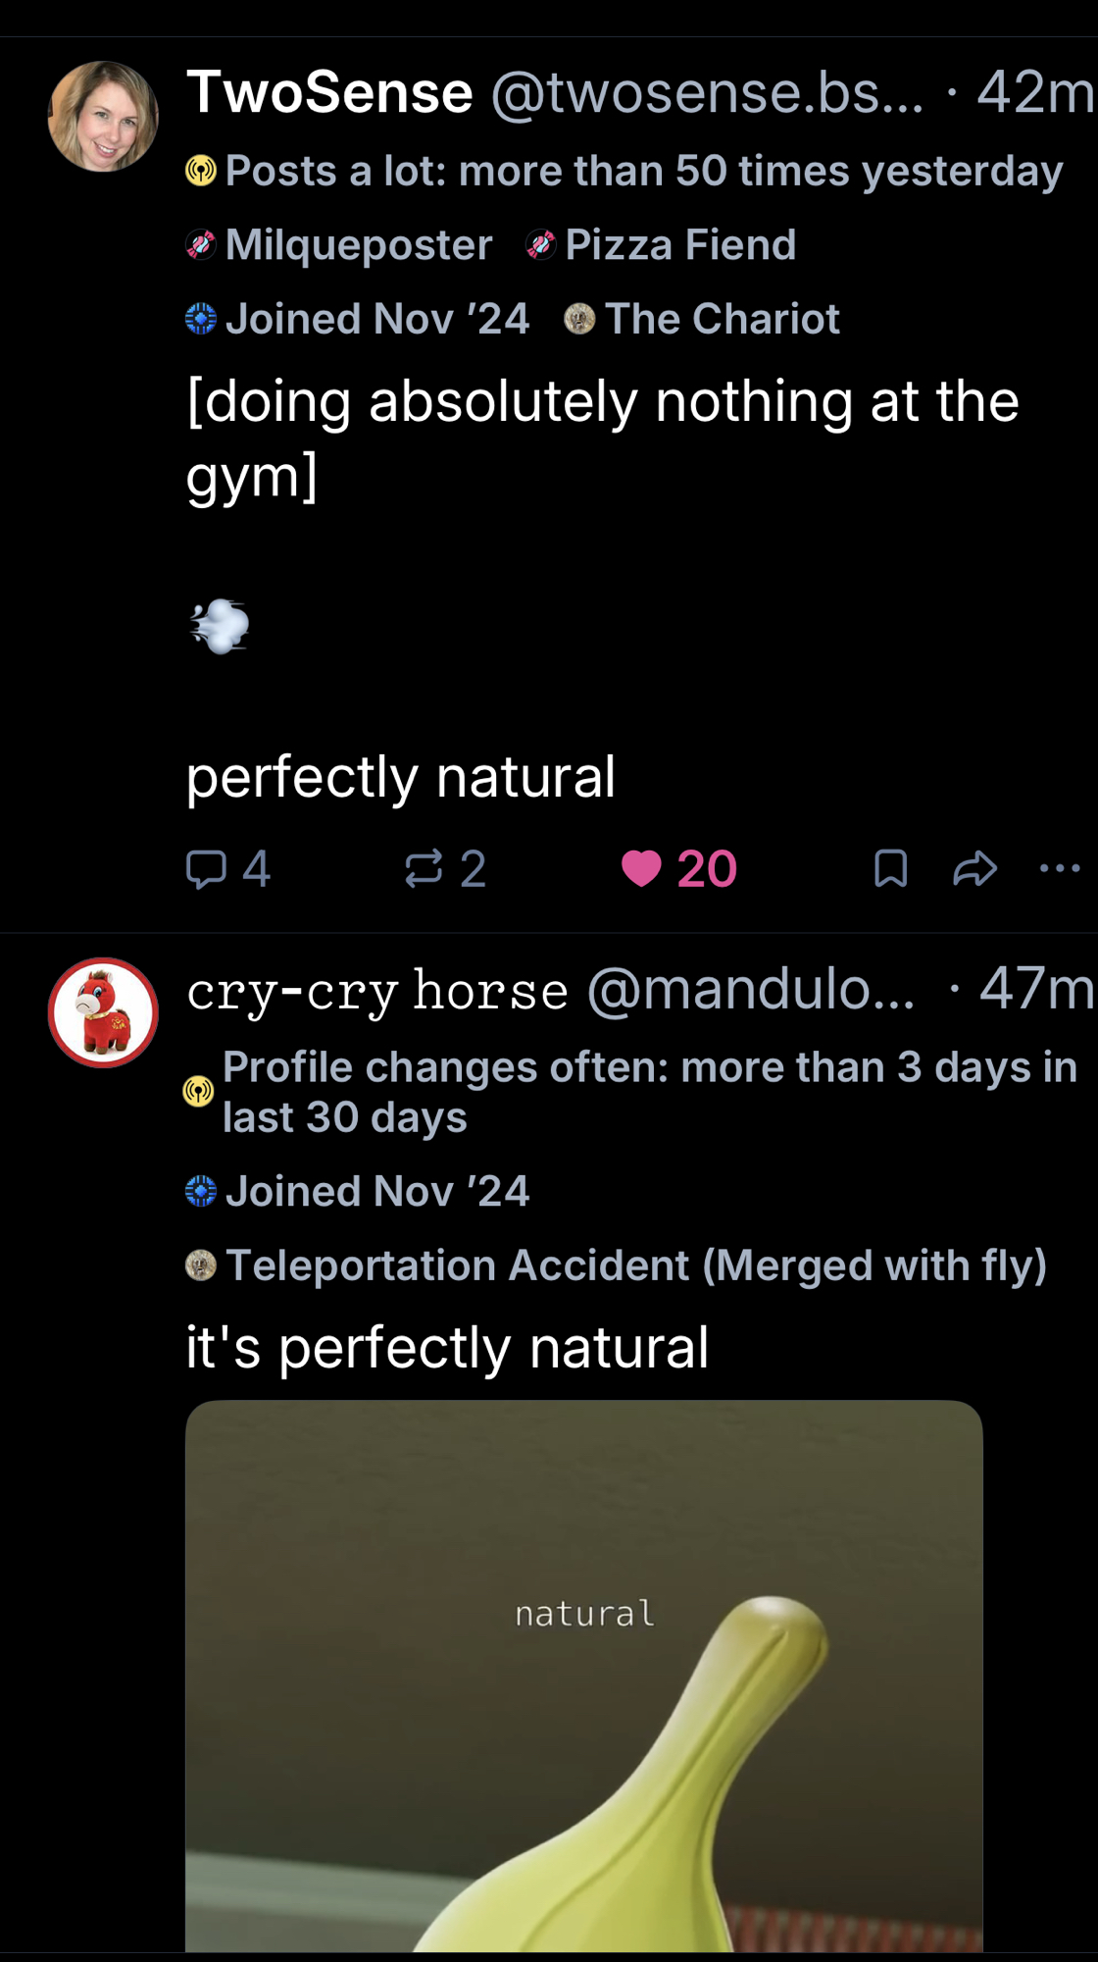Screen dimensions: 1098x1962
Task: Repost TwoSense's gym post
Action: pyautogui.click(x=445, y=869)
